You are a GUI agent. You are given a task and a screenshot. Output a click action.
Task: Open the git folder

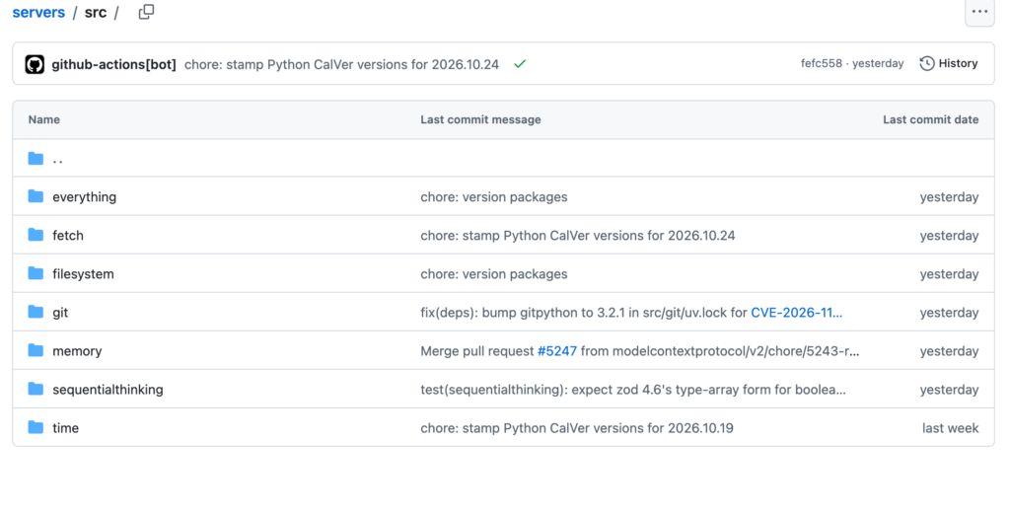(x=60, y=313)
